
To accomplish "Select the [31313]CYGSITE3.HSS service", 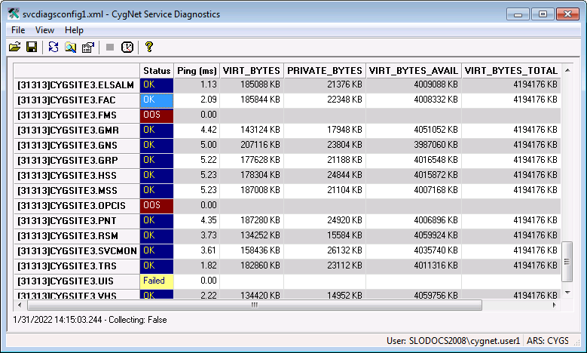I will pyautogui.click(x=77, y=176).
